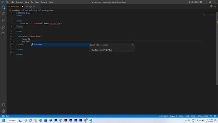Viewport: 218px width, 123px height.
Task: Click the body breadcrumb
Action: [x=34, y=10]
